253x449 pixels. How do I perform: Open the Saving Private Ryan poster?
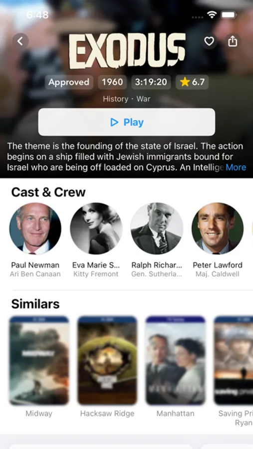coord(234,360)
